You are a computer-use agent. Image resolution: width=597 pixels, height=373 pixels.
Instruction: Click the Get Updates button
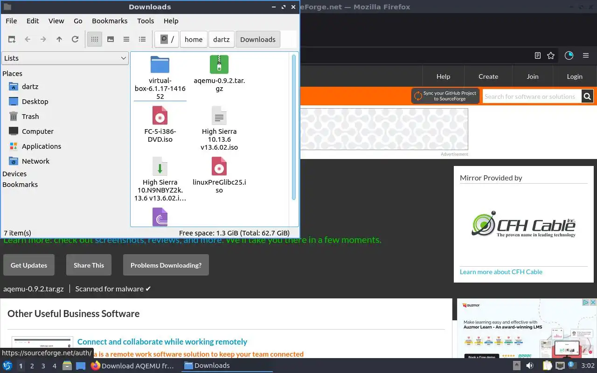(x=29, y=265)
